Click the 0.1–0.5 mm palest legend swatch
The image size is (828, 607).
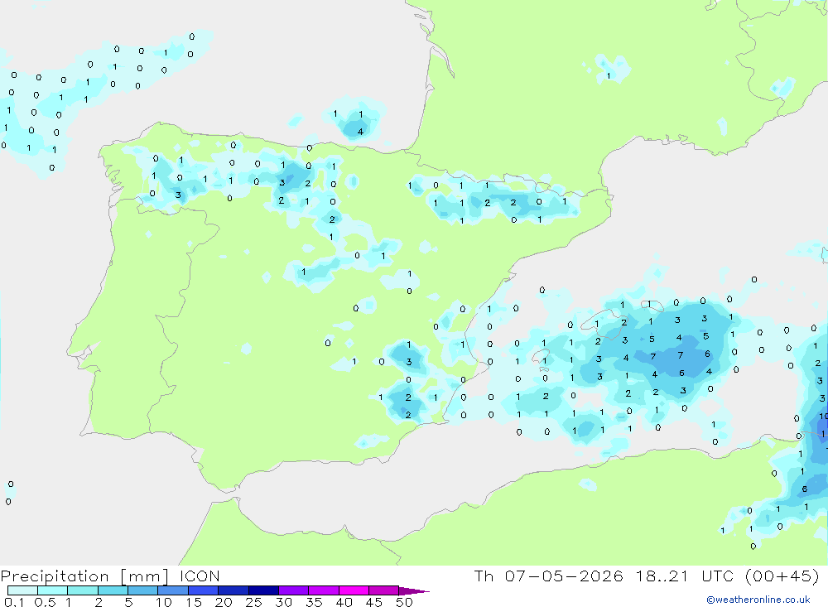22,590
